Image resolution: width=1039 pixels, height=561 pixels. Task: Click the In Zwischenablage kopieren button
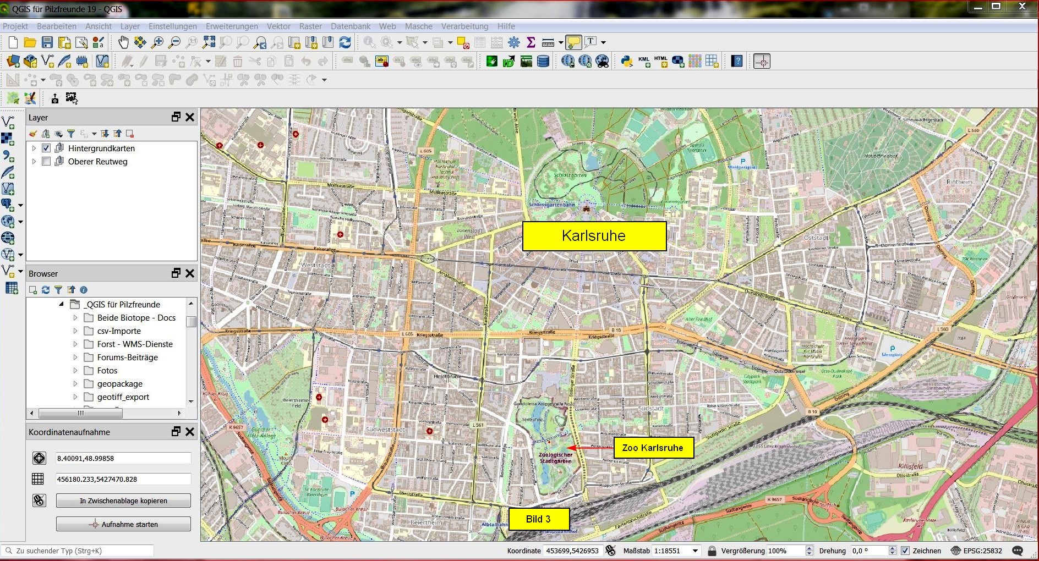point(123,501)
